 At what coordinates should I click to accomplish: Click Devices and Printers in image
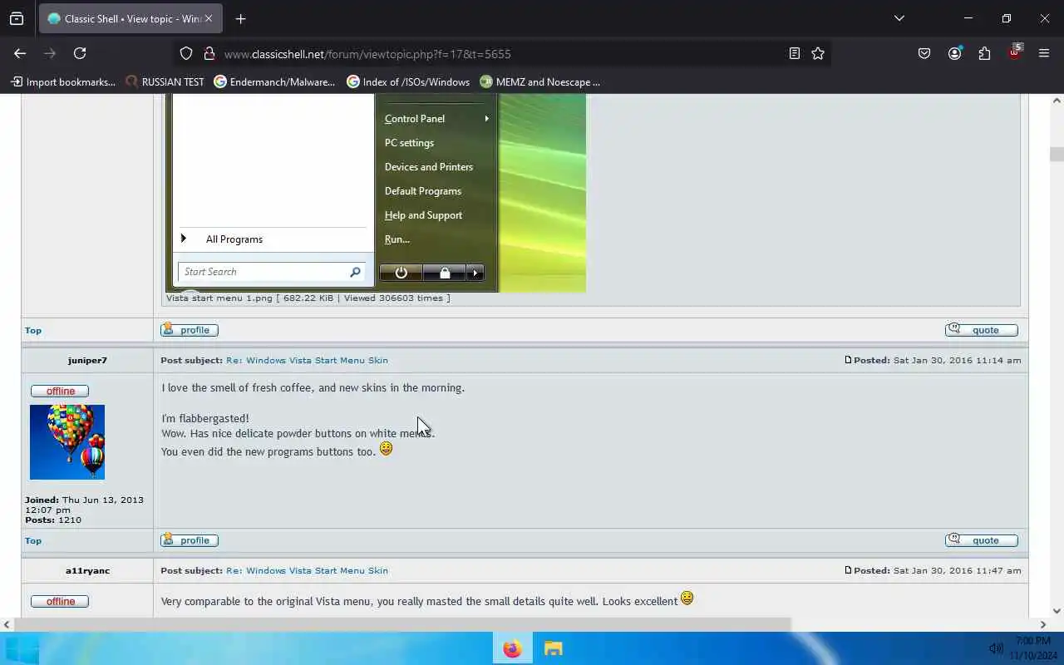coord(428,167)
